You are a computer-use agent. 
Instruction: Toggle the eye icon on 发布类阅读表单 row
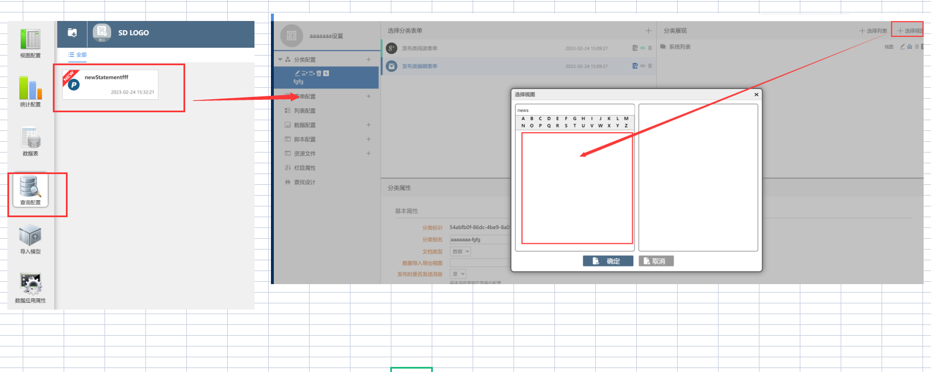click(x=643, y=48)
